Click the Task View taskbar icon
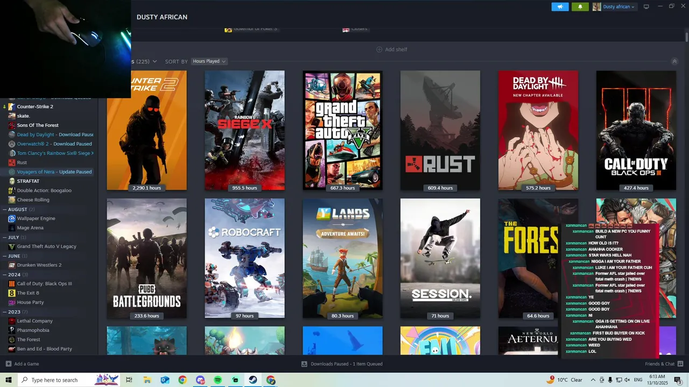The height and width of the screenshot is (387, 689). (x=129, y=380)
